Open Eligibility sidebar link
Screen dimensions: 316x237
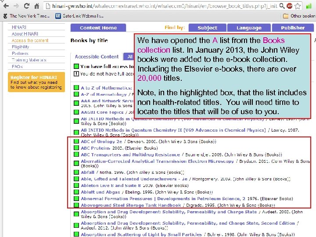20,47
